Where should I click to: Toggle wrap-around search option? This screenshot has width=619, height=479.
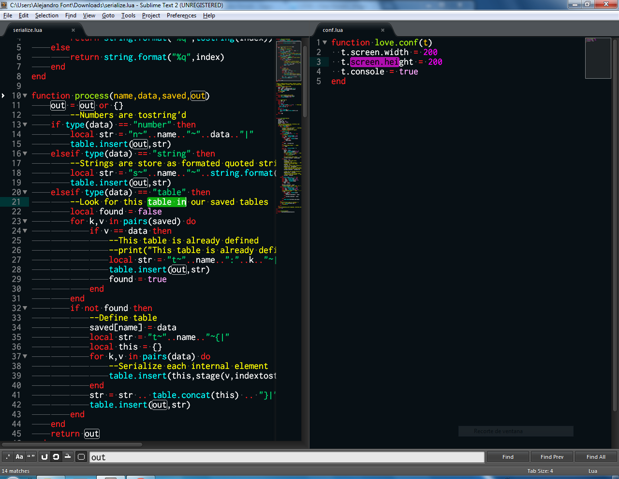click(x=56, y=457)
